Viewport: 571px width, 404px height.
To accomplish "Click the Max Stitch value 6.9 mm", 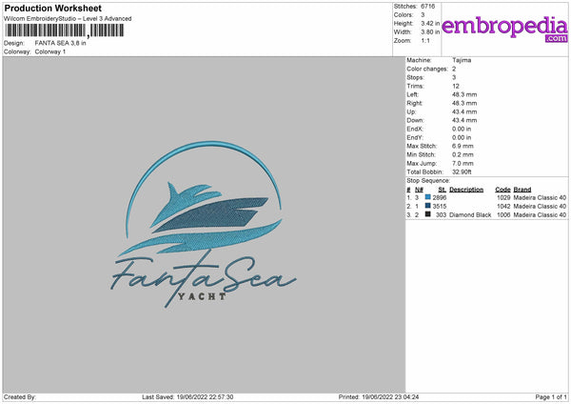I will point(463,146).
